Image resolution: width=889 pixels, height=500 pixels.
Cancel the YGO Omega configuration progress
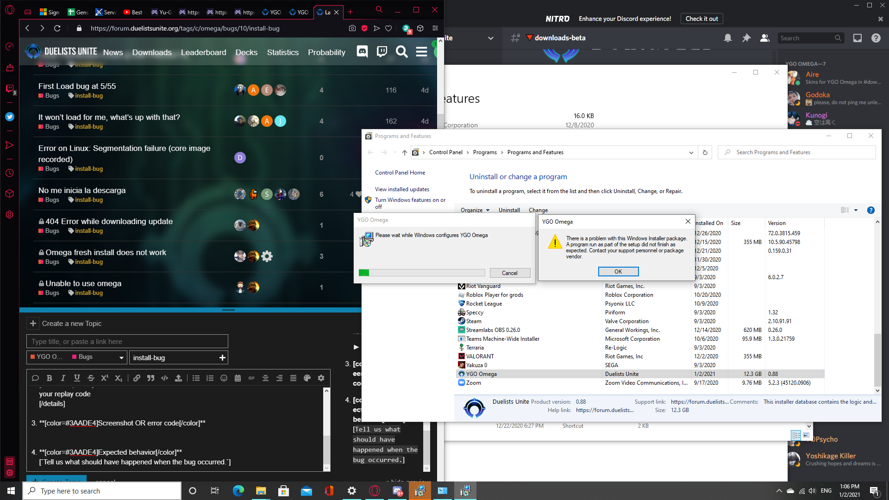click(x=510, y=273)
